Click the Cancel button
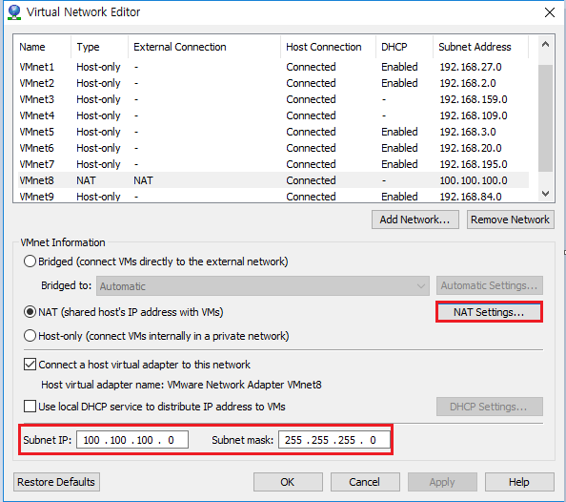This screenshot has width=566, height=502. pos(365,482)
